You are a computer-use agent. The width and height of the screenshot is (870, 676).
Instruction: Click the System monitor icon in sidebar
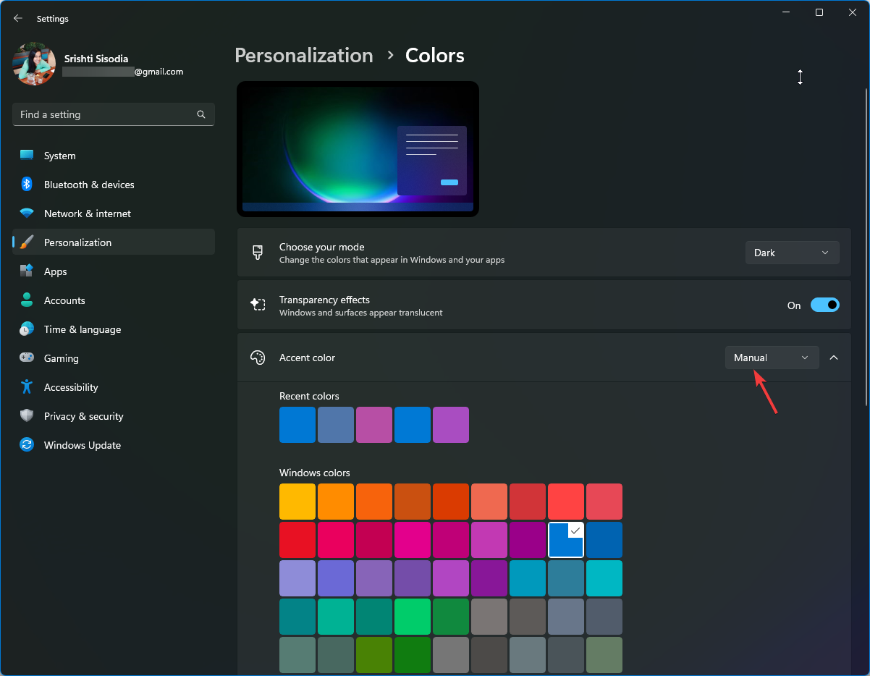pyautogui.click(x=27, y=156)
